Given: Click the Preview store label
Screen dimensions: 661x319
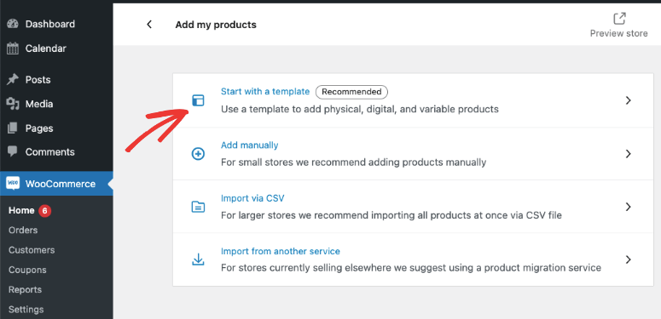Looking at the screenshot, I should (x=619, y=34).
